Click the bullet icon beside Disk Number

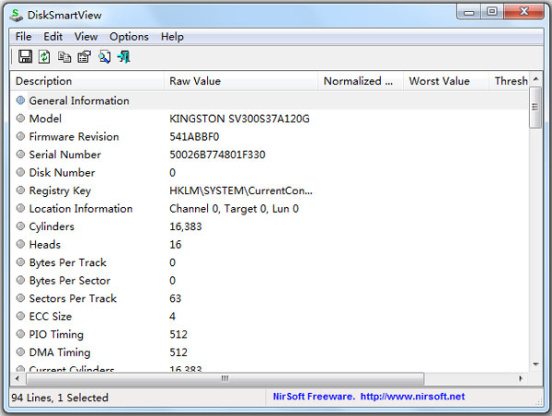(x=20, y=172)
